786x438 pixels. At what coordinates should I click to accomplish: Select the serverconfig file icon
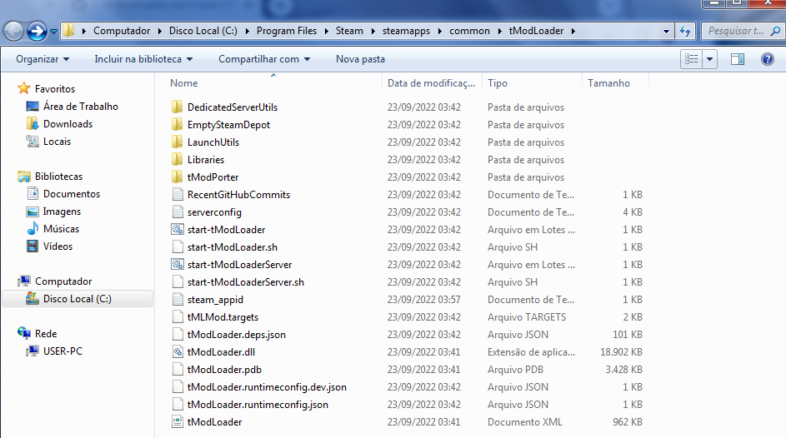pyautogui.click(x=177, y=212)
